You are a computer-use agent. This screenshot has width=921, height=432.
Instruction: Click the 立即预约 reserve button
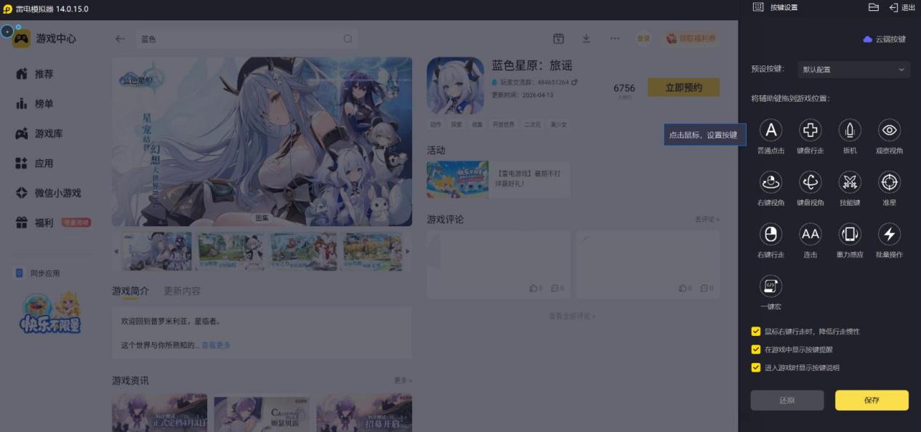683,87
